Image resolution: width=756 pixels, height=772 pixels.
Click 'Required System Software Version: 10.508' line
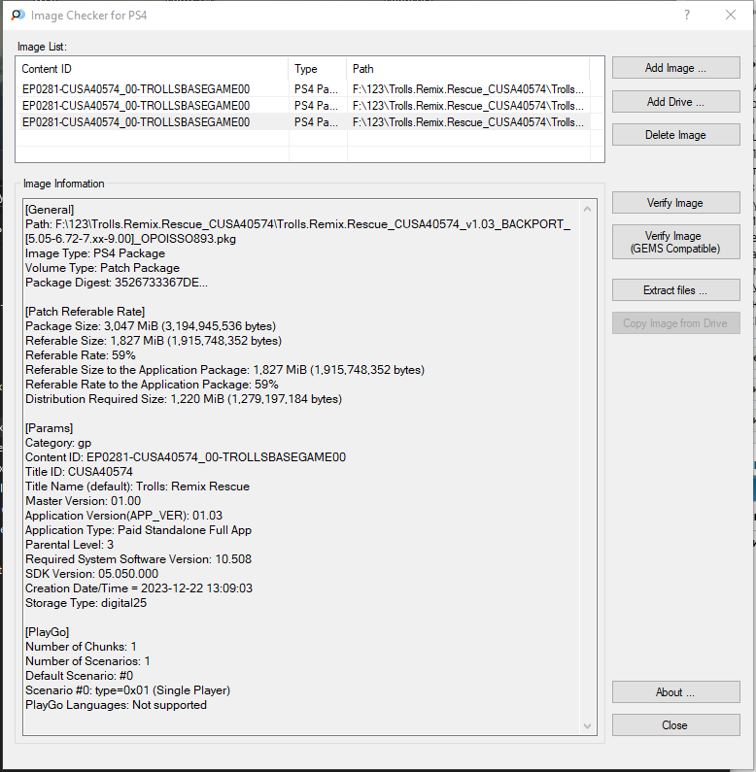[x=139, y=558]
